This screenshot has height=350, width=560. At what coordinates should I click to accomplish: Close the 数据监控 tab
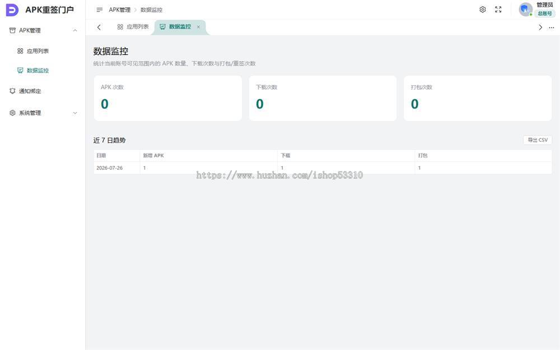[199, 27]
